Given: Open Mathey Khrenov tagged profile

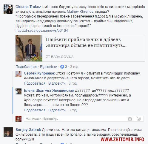Looking at the screenshot, I should [80, 12].
